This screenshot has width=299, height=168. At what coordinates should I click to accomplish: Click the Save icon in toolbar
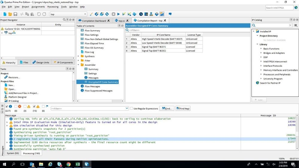point(15,14)
